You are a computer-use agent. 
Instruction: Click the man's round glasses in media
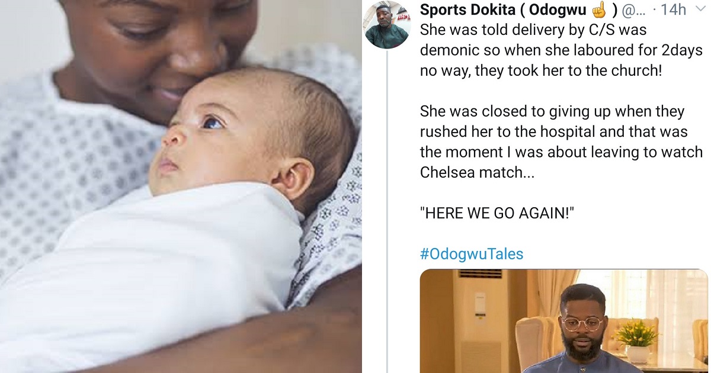(582, 324)
